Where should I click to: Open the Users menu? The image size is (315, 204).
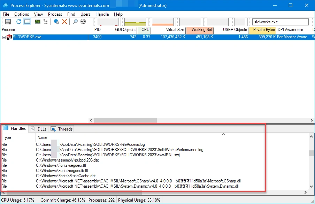click(85, 14)
